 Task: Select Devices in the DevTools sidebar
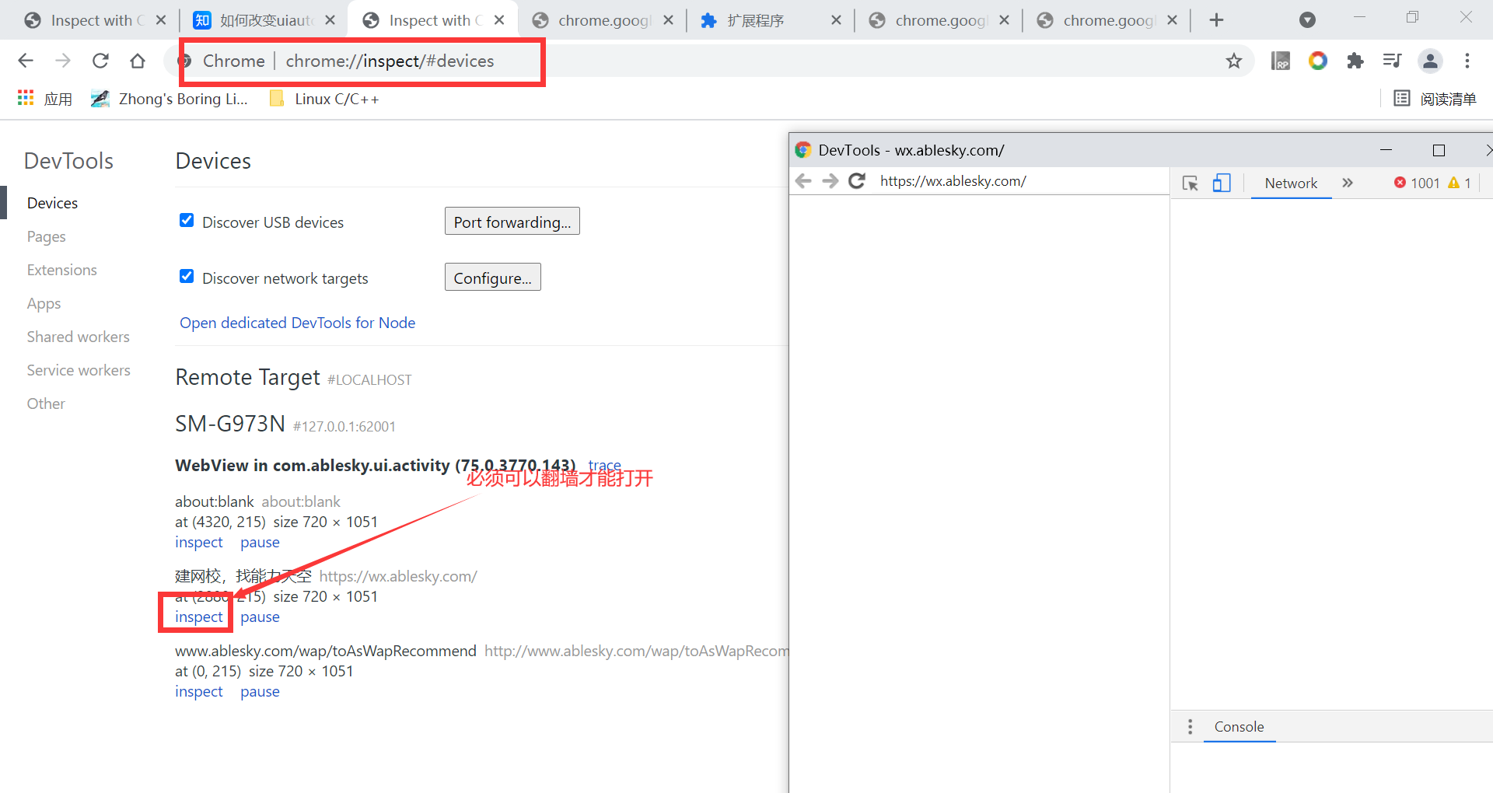pyautogui.click(x=52, y=203)
